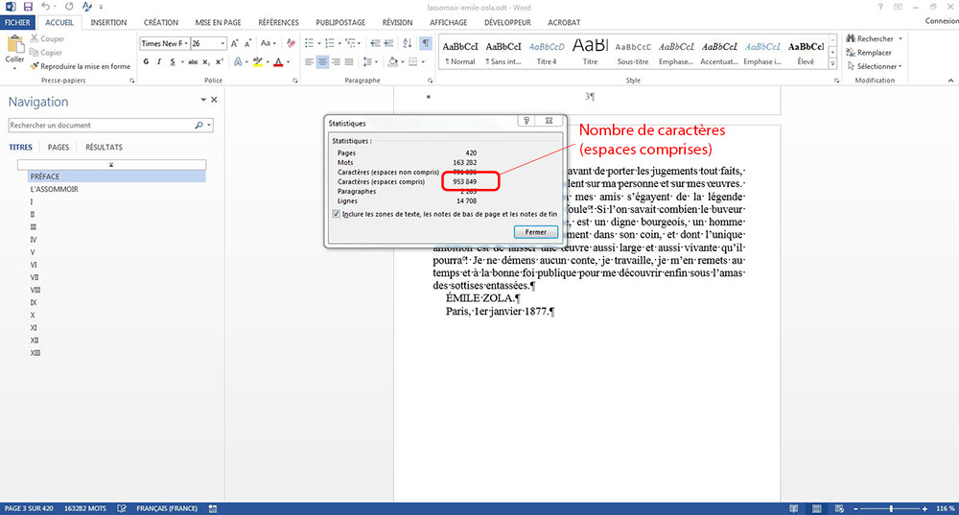Click the italic formatting icon

tap(160, 61)
